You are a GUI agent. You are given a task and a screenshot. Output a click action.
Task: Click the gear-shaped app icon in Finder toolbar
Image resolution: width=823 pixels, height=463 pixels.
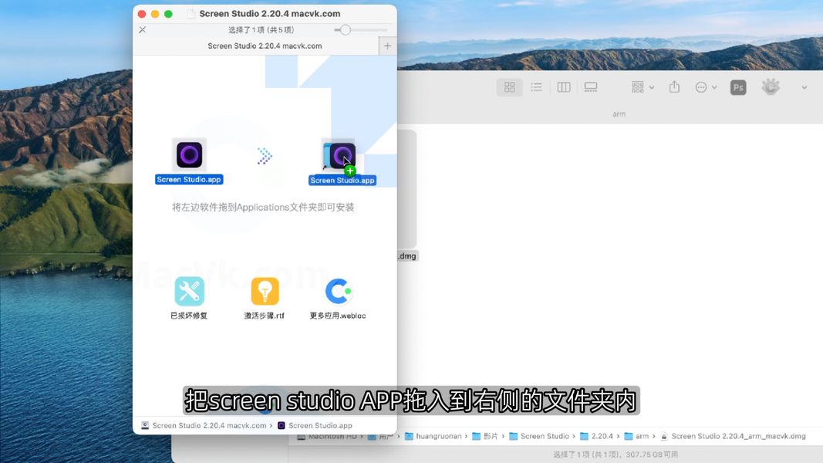771,87
